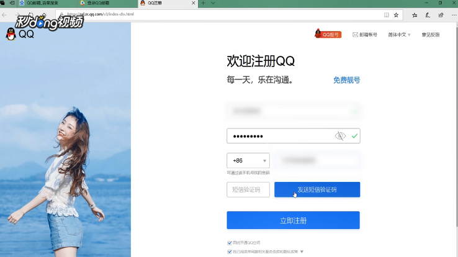
Task: Click the 短信验证码 input box
Action: pos(248,189)
